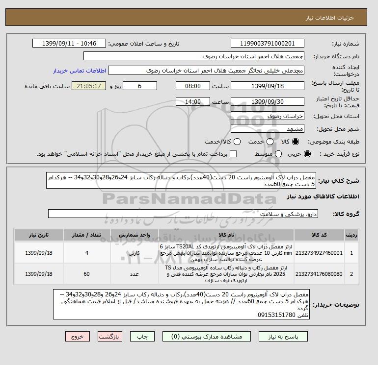Click row number 1 cell
The height and width of the screenshot is (365, 378).
[351, 253]
